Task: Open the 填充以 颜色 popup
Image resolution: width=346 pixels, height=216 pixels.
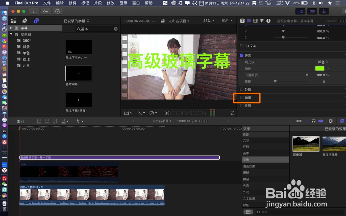Action: tap(323, 62)
